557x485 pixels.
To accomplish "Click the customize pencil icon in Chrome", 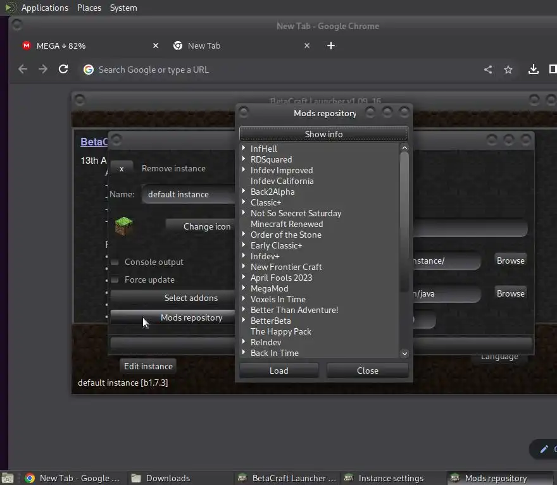I will pyautogui.click(x=544, y=449).
